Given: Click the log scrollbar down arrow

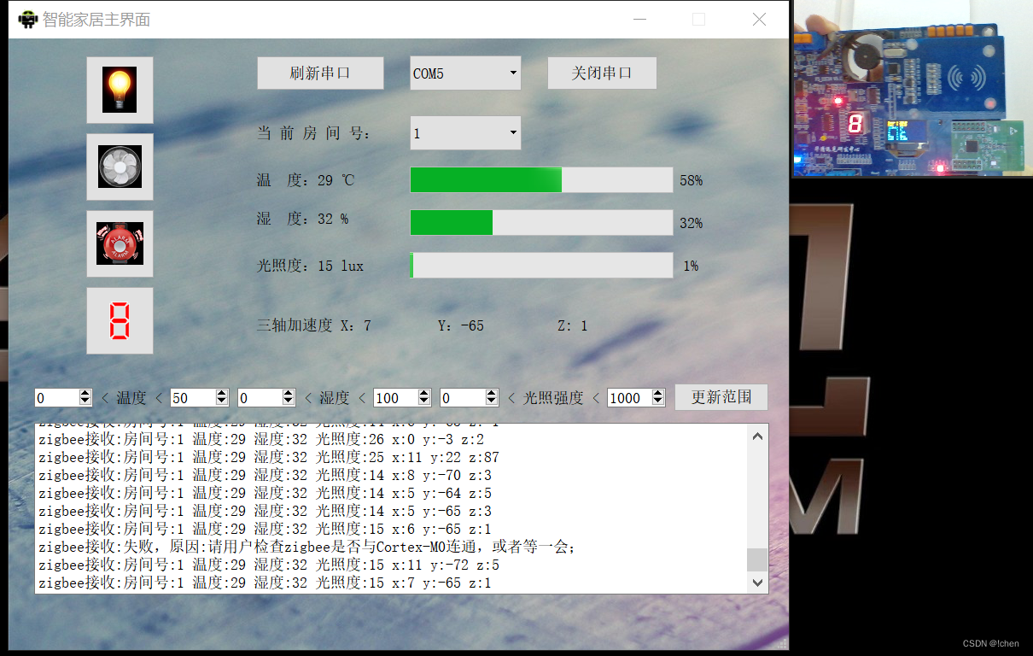Looking at the screenshot, I should click(757, 583).
